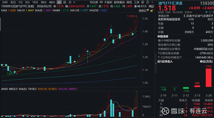Activate the 画线 drawing tools
This screenshot has height=118, width=214.
click(129, 2)
